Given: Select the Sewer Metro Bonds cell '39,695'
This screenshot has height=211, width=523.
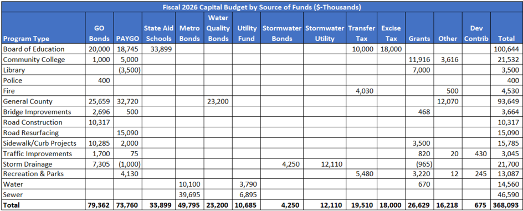Looking at the screenshot, I should coord(189,195).
